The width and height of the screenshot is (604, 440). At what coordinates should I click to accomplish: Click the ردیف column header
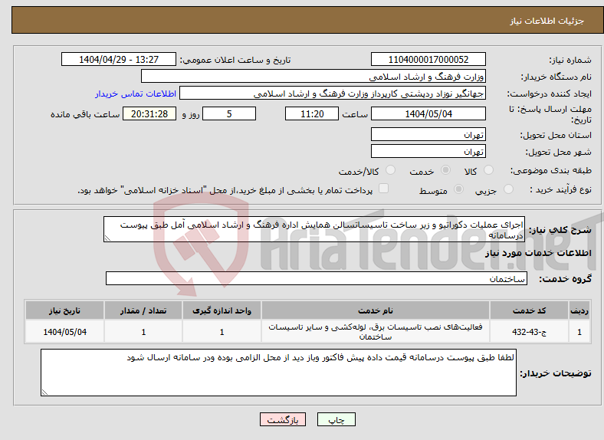coord(579,310)
